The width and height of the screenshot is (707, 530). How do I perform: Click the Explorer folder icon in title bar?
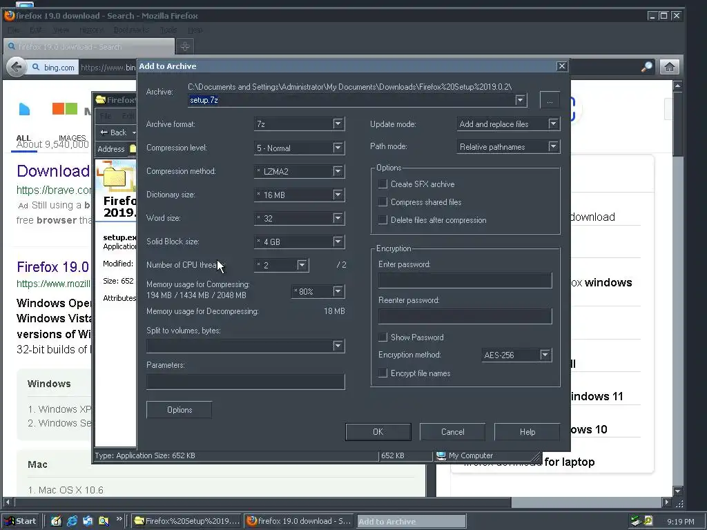(101, 99)
